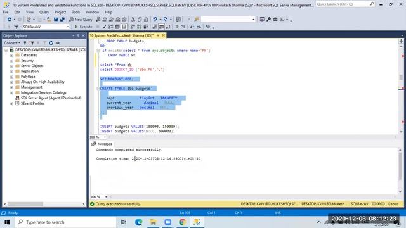Open Google Chrome from the taskbar
Screen dimensions: 406x228
182,222
